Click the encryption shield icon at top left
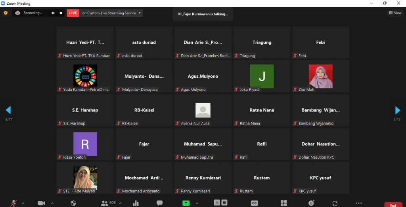The height and width of the screenshot is (207, 406). point(6,13)
